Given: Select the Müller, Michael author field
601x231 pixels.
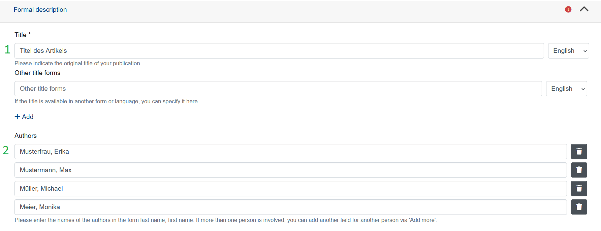Looking at the screenshot, I should [x=290, y=189].
